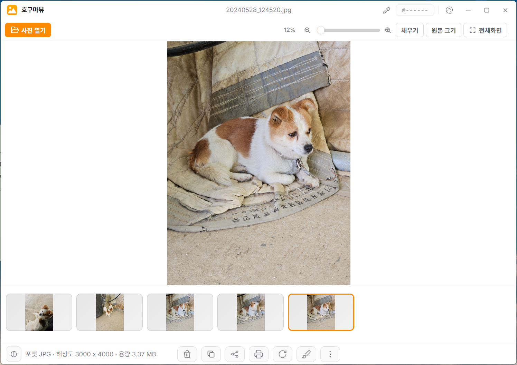Screen dimensions: 517x365
Task: Click the 채우기 fit button
Action: pyautogui.click(x=410, y=30)
